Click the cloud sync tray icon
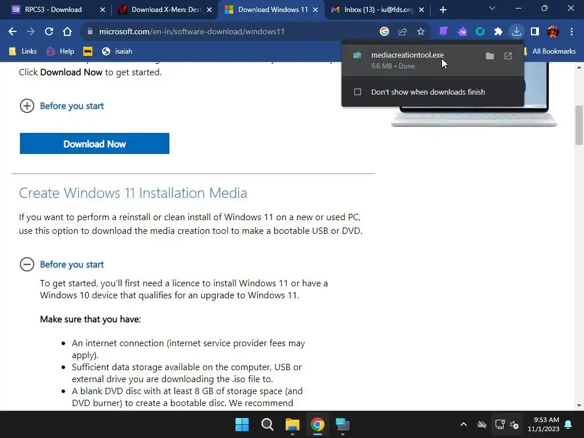The image size is (584, 438). (x=482, y=424)
